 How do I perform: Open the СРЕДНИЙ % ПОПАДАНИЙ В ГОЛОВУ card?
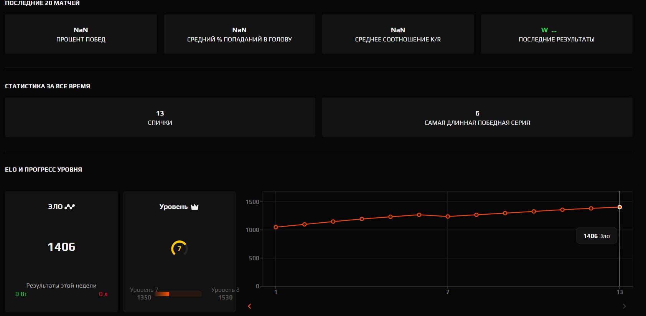point(239,34)
